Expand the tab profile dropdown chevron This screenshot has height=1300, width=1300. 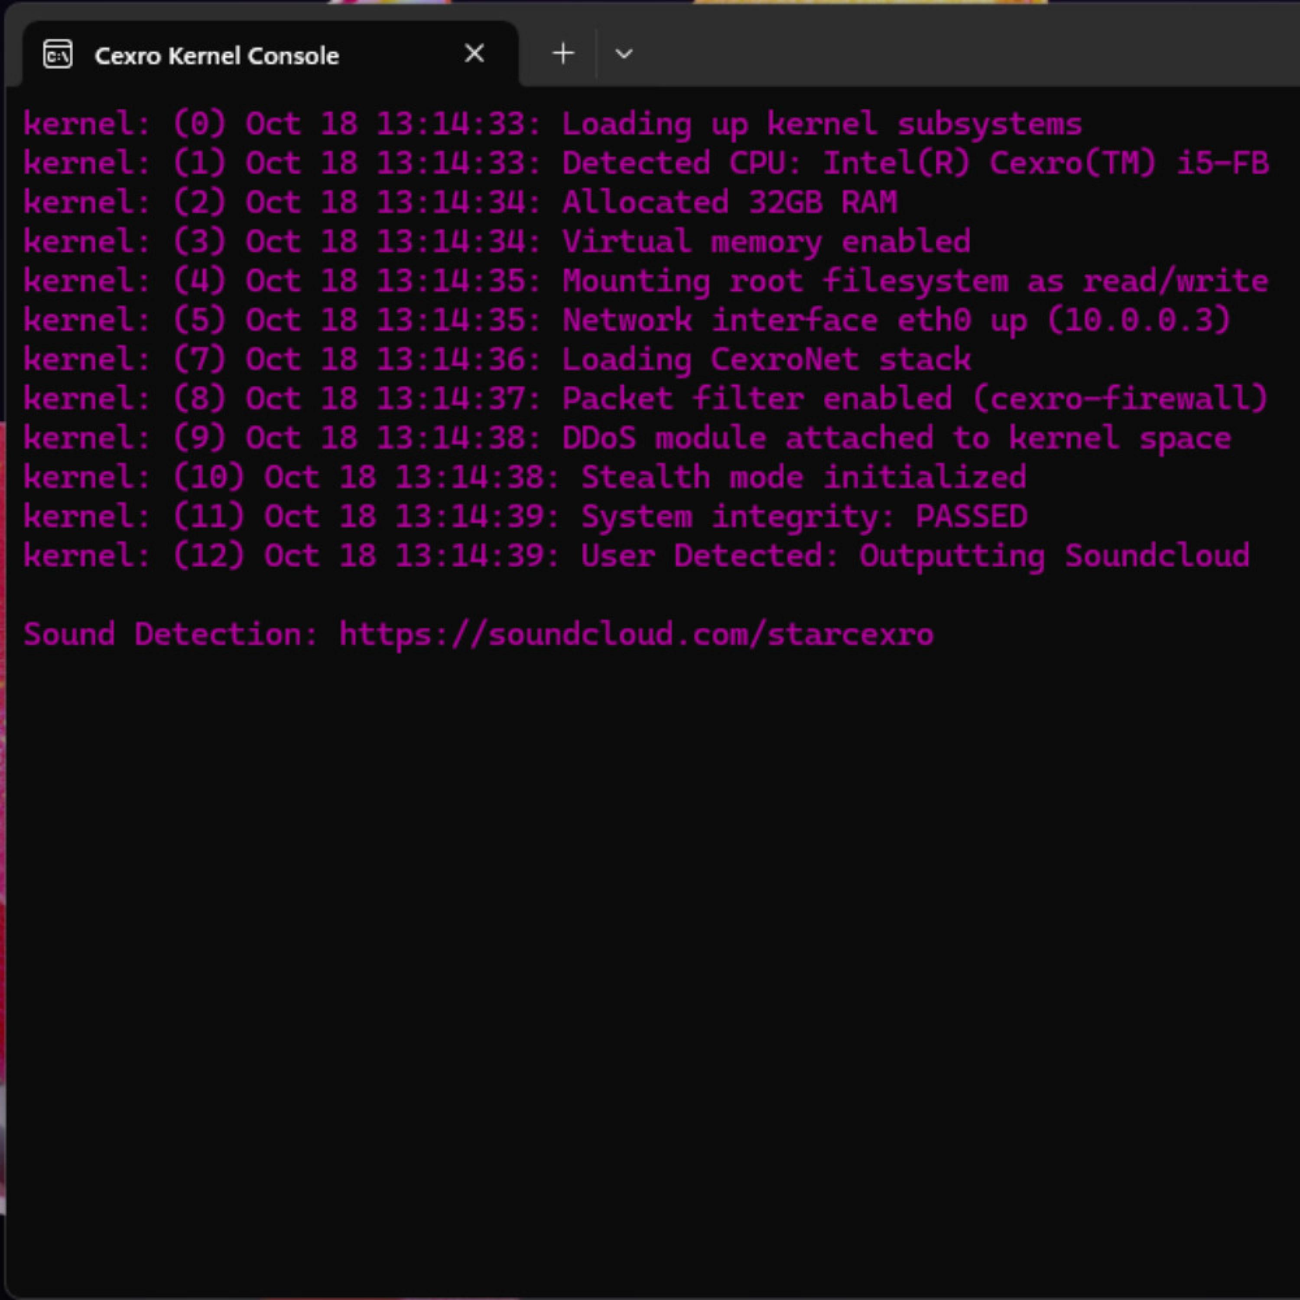[x=624, y=54]
